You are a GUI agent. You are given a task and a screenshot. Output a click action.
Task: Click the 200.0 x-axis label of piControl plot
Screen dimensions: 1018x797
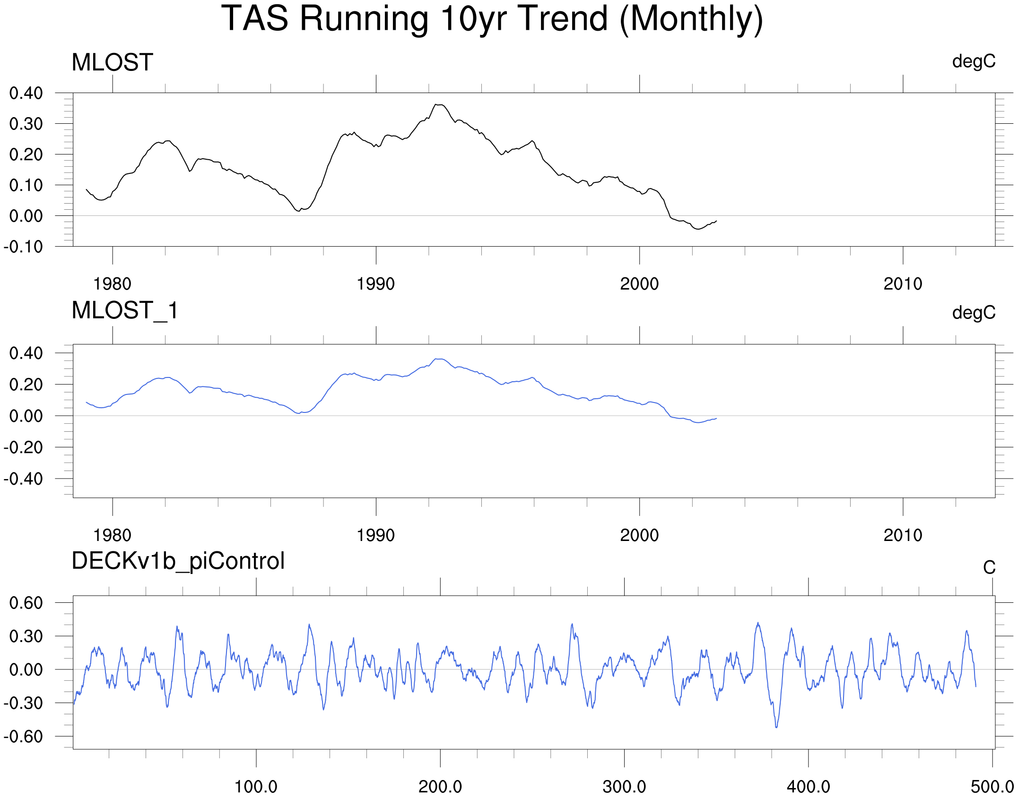point(440,787)
